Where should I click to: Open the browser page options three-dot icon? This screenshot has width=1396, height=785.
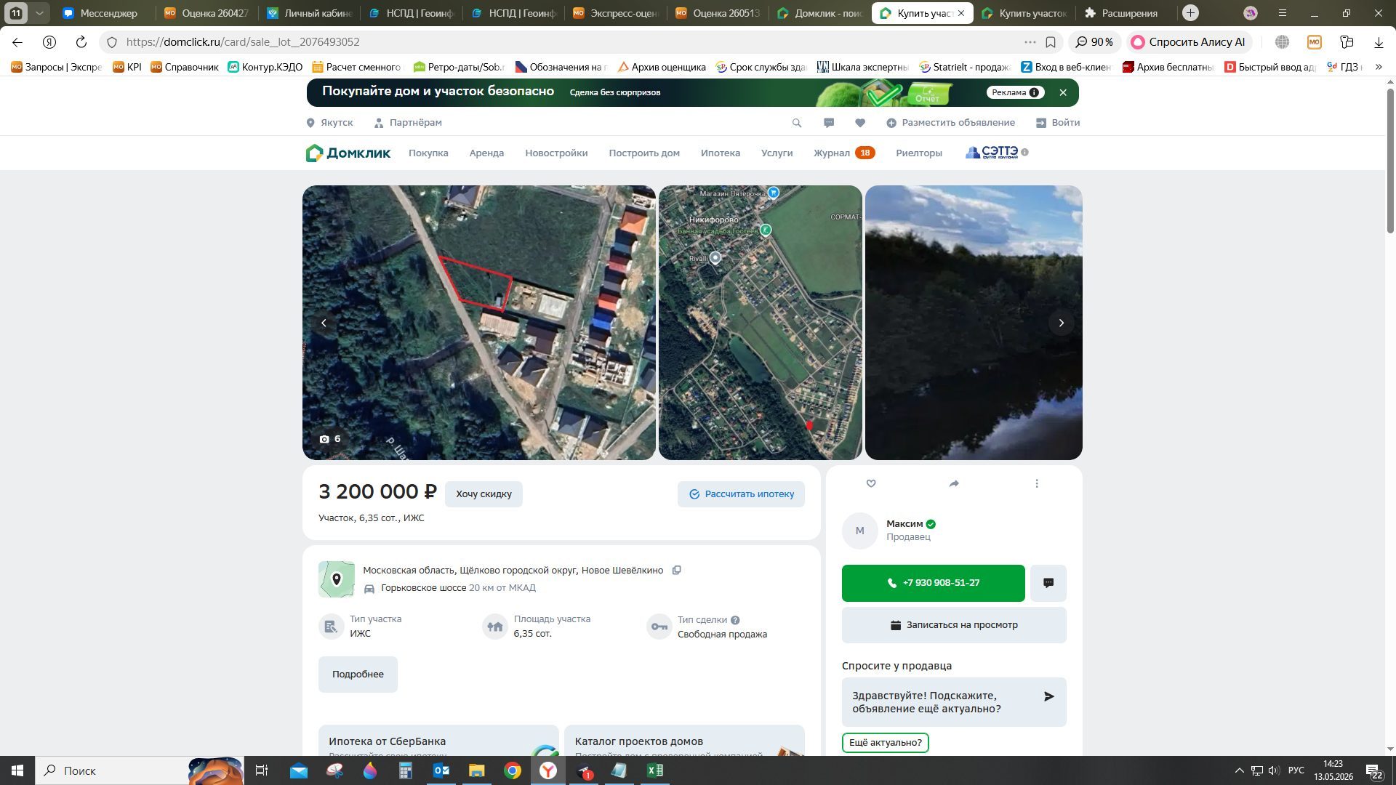(x=1030, y=42)
